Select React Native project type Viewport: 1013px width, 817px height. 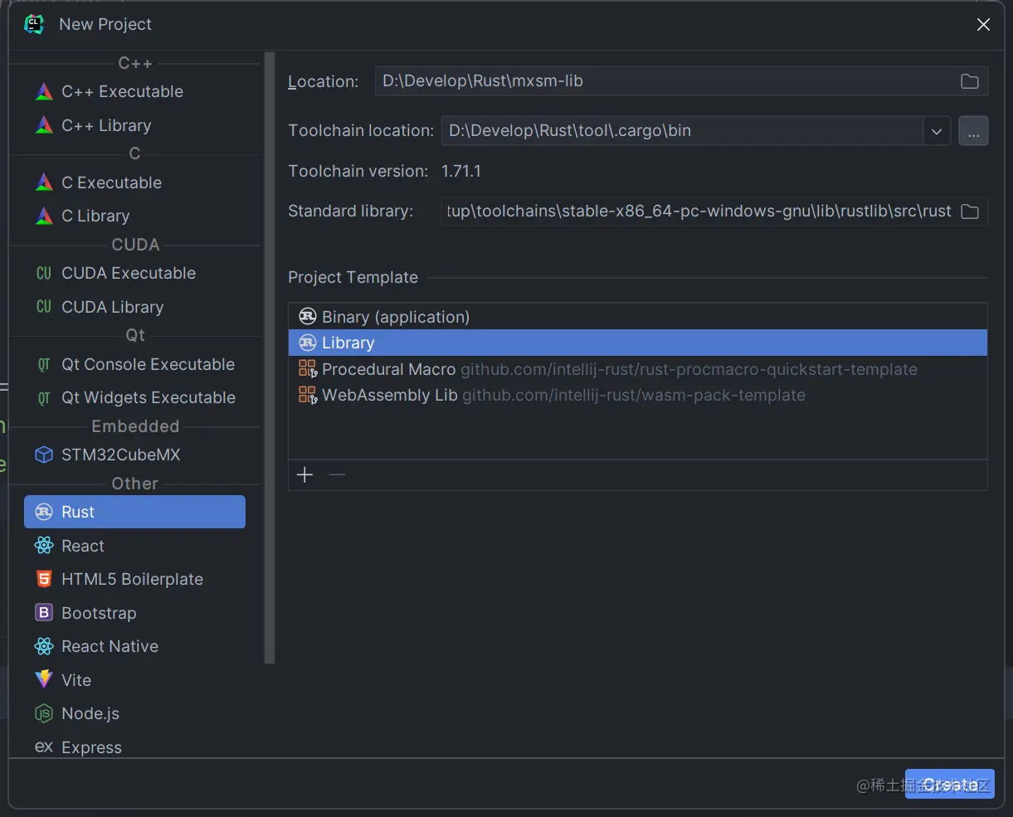(134, 646)
